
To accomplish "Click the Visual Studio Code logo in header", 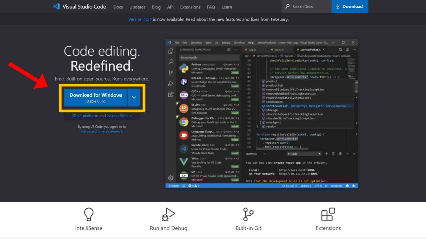I will pos(79,7).
